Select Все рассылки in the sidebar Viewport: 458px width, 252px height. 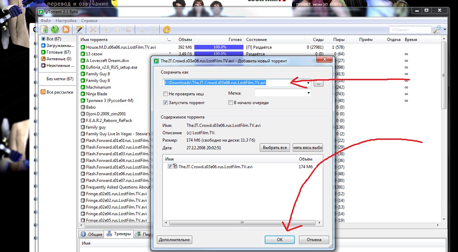(x=57, y=92)
